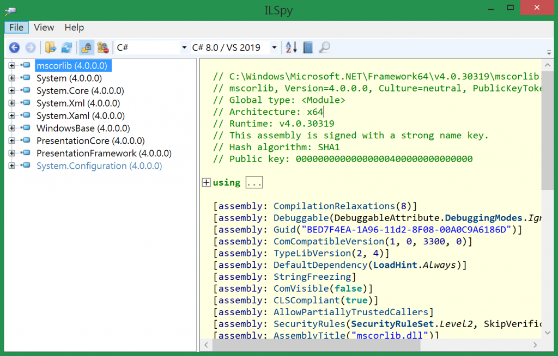The height and width of the screenshot is (356, 558).
Task: Click the horizontal scroll left arrow
Action: pos(206,345)
